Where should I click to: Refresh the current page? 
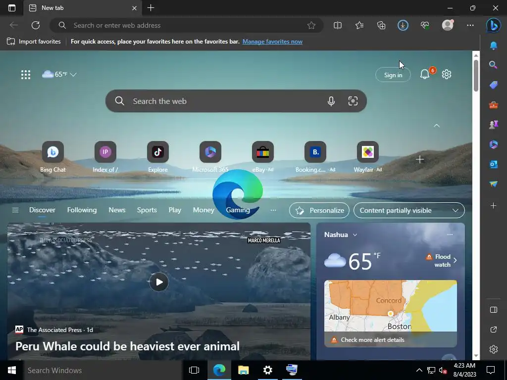coord(36,26)
